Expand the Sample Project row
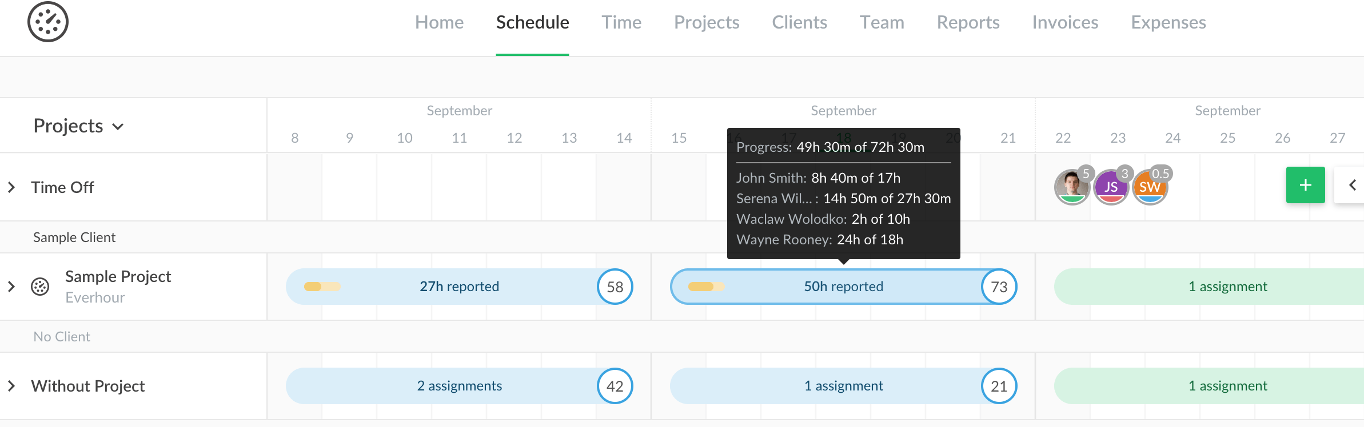This screenshot has width=1364, height=427. 11,287
